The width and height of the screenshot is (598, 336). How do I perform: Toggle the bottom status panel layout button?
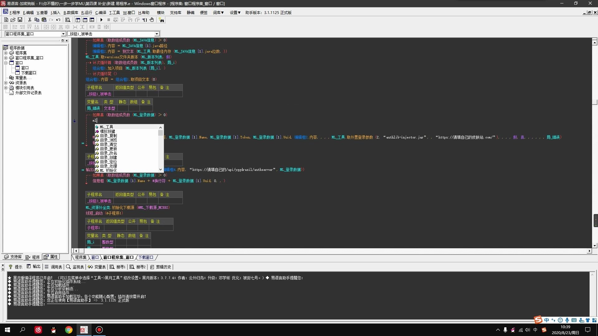85,20
